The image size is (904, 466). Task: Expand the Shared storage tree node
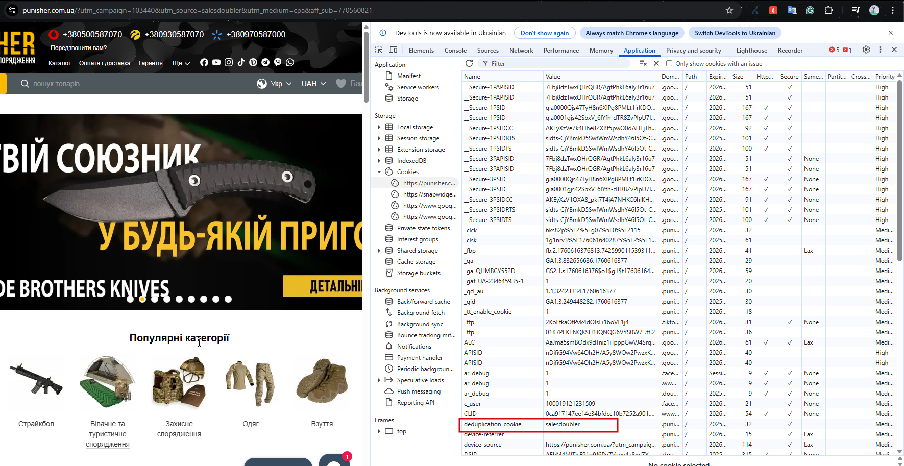pos(379,251)
